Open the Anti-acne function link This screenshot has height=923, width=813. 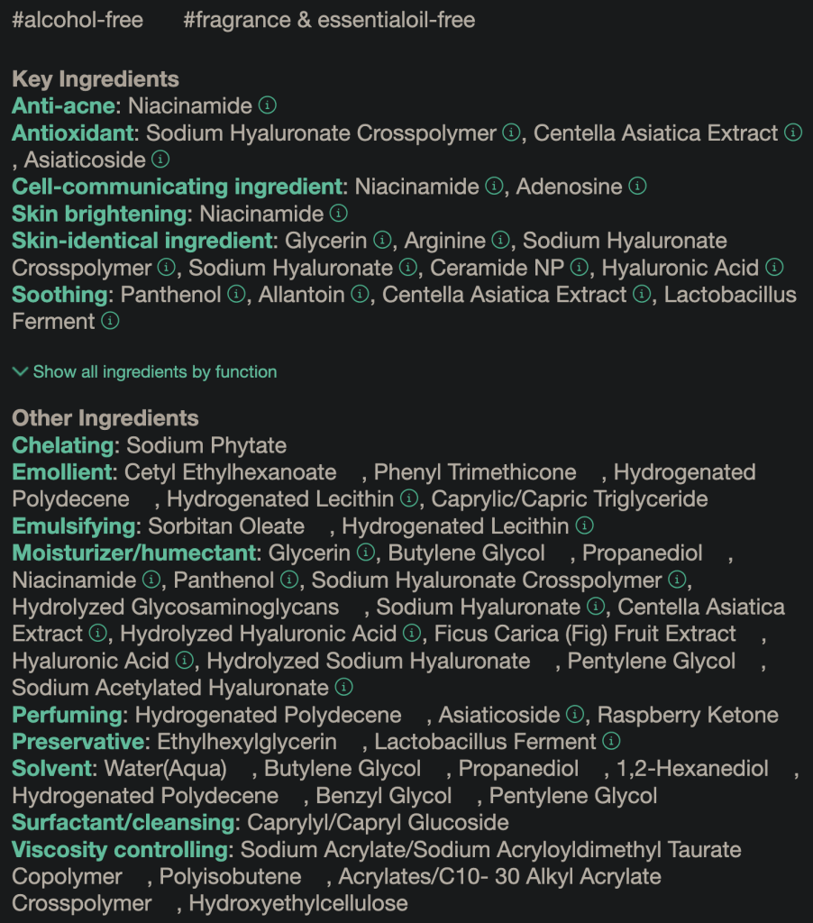[x=63, y=105]
